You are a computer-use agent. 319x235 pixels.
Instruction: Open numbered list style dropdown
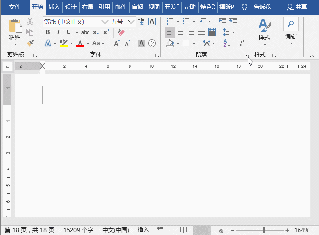(x=194, y=21)
